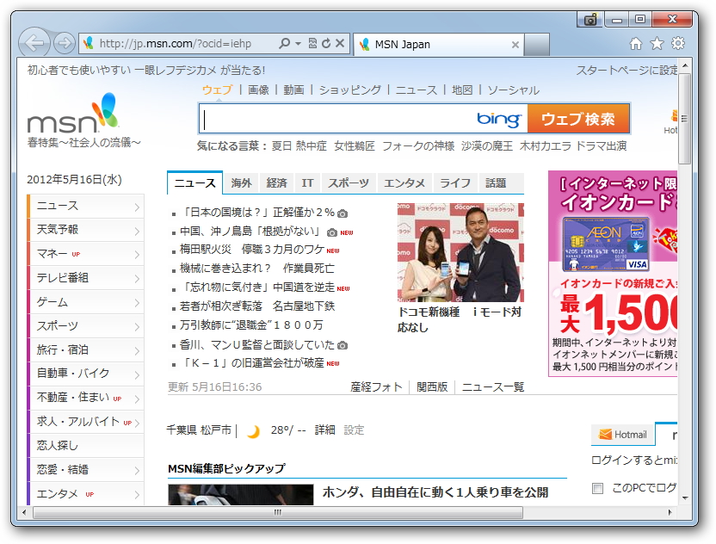Open ホンダ 1人乗り車 pickup headline
The height and width of the screenshot is (544, 716).
click(435, 492)
